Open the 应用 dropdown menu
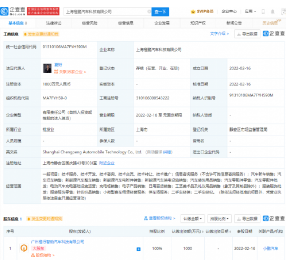This screenshot has width=308, height=261. pos(250,11)
